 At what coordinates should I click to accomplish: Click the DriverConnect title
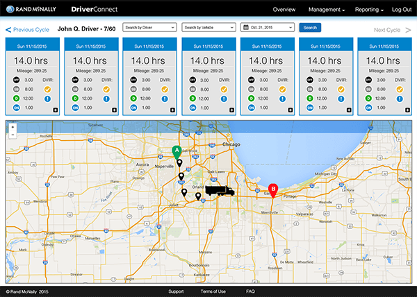coord(95,9)
